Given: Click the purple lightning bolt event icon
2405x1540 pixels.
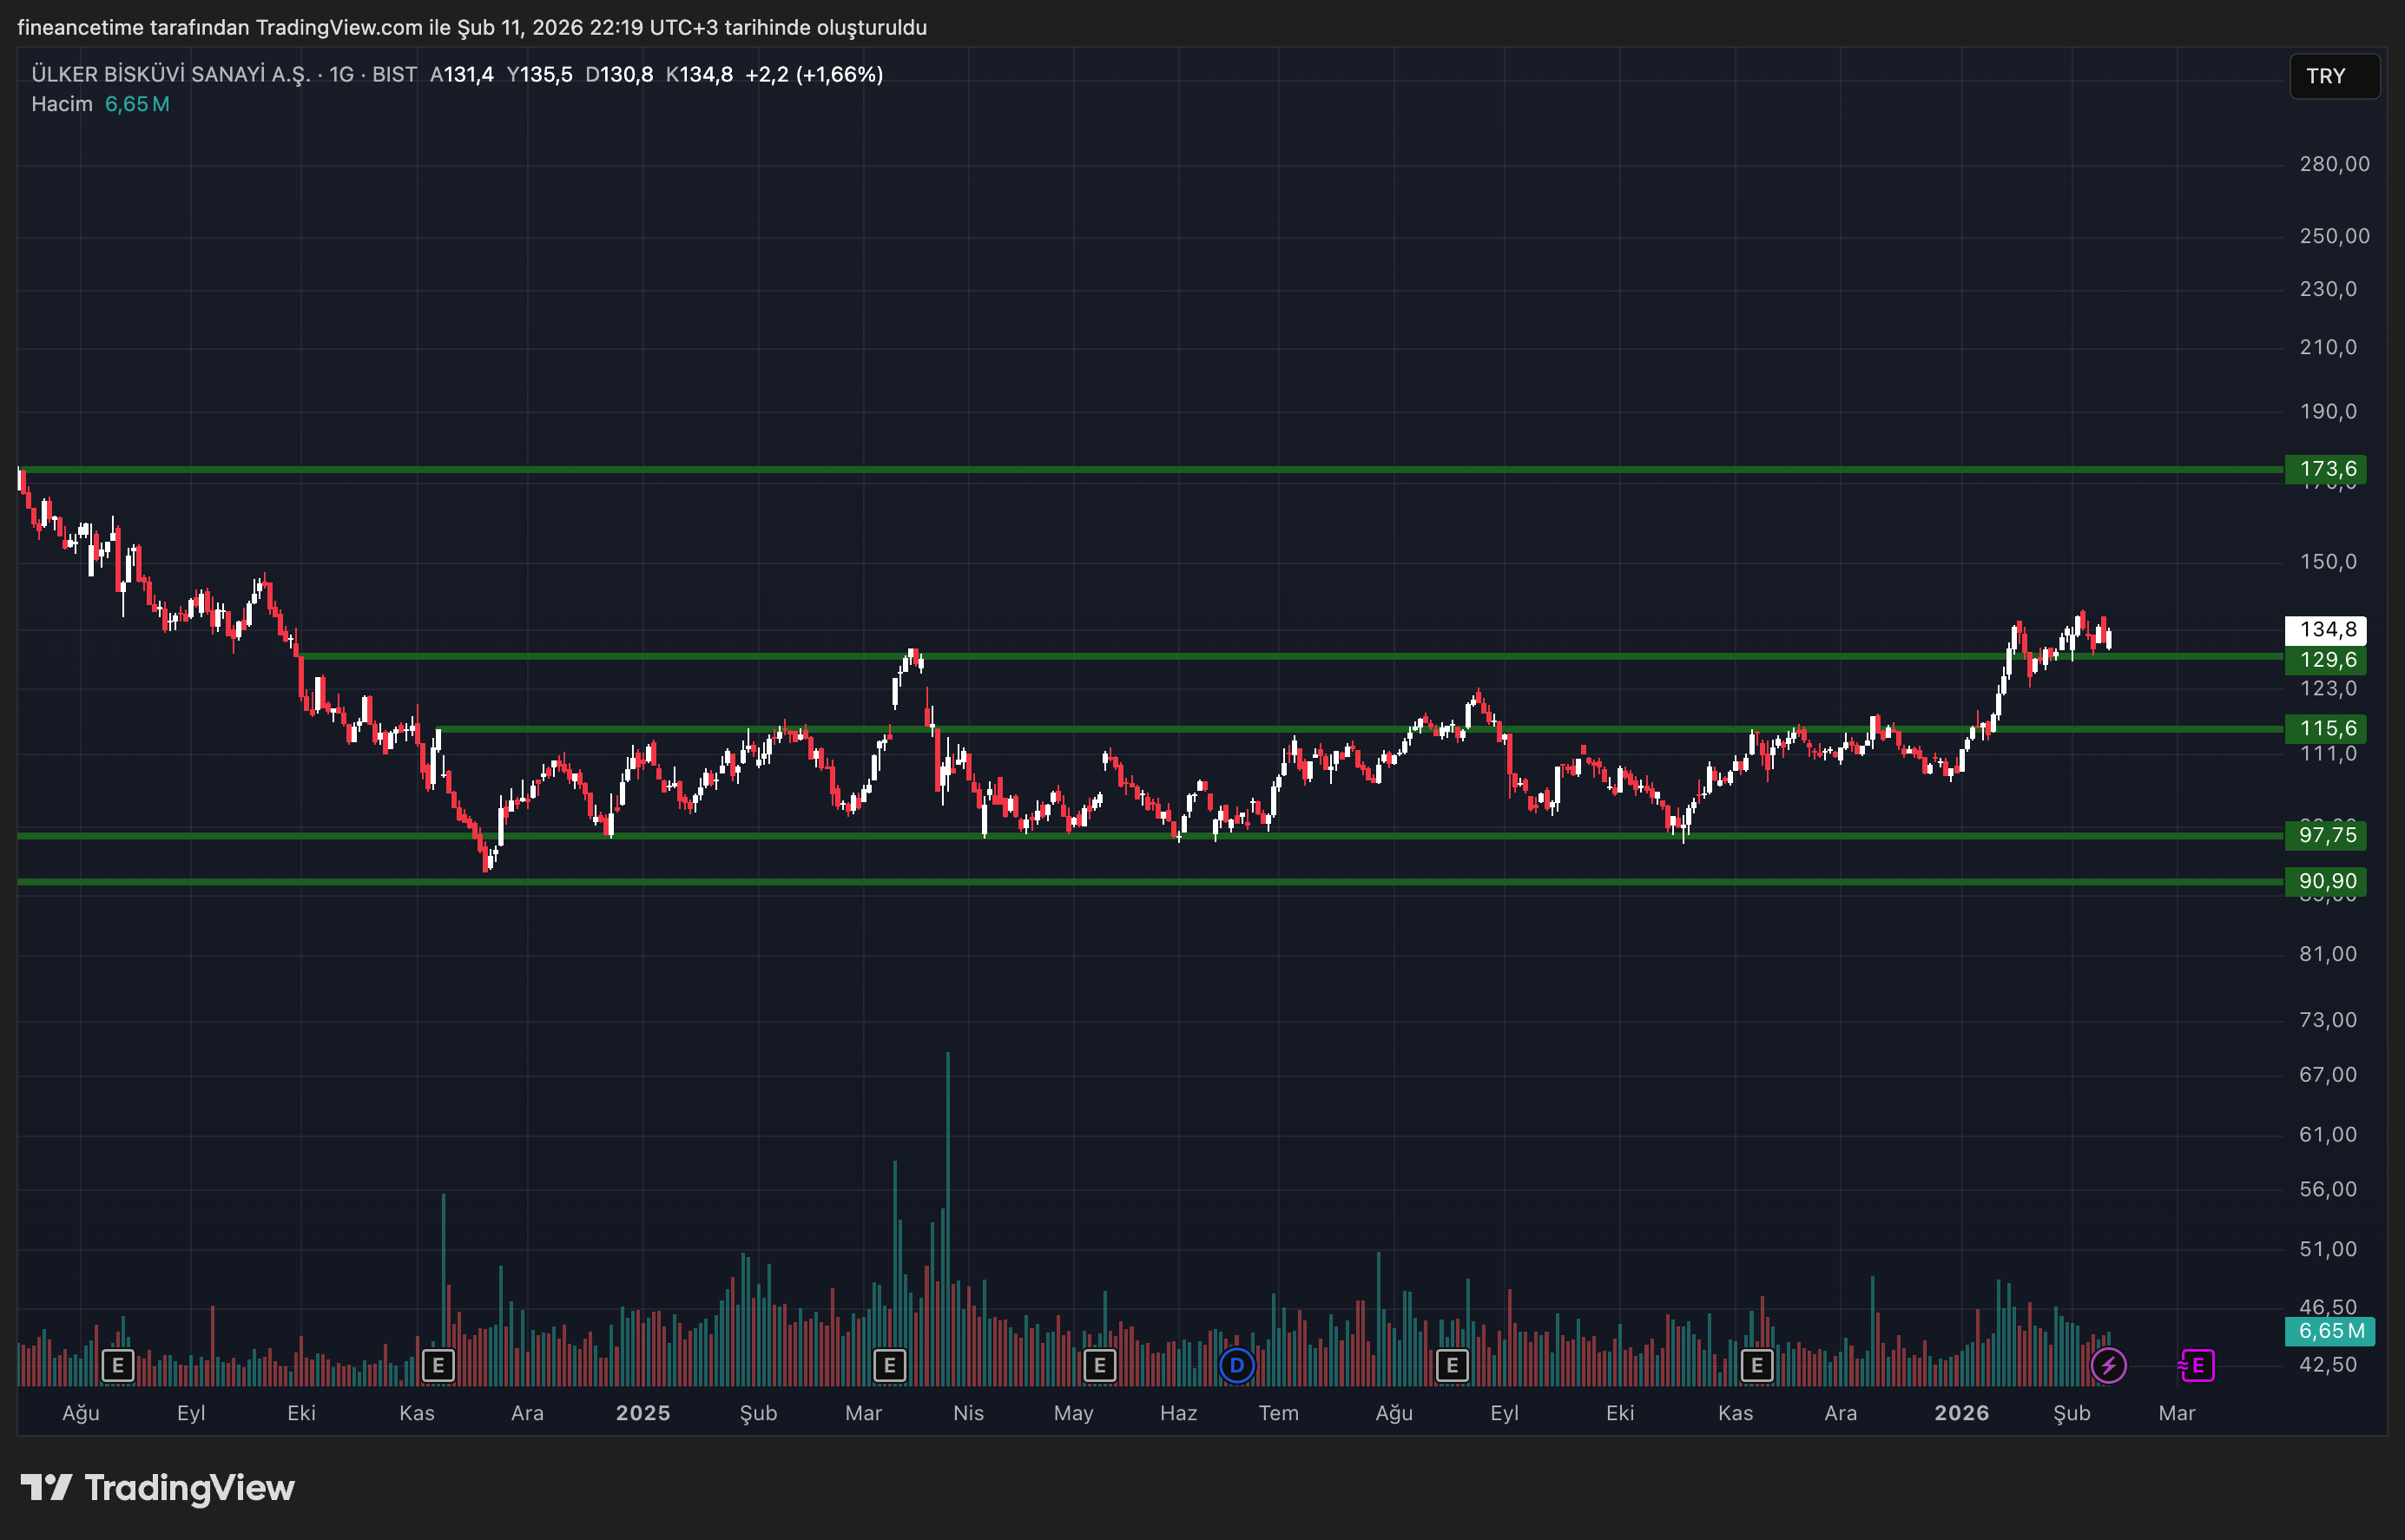Looking at the screenshot, I should pos(2109,1365).
